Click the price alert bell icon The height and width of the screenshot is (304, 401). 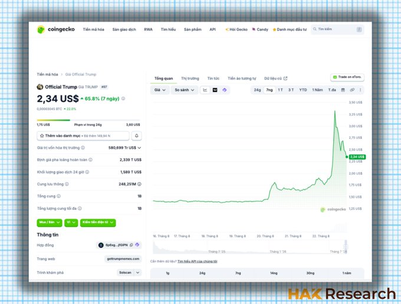[x=137, y=136]
